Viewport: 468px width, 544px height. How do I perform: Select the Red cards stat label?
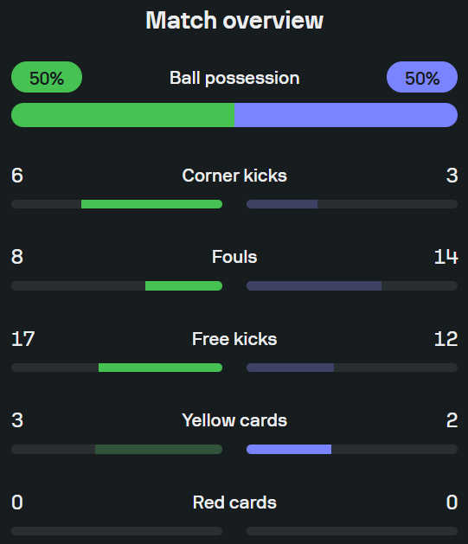coord(234,502)
